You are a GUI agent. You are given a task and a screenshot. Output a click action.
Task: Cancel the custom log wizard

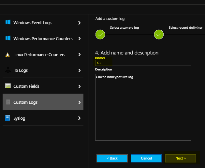point(146,158)
